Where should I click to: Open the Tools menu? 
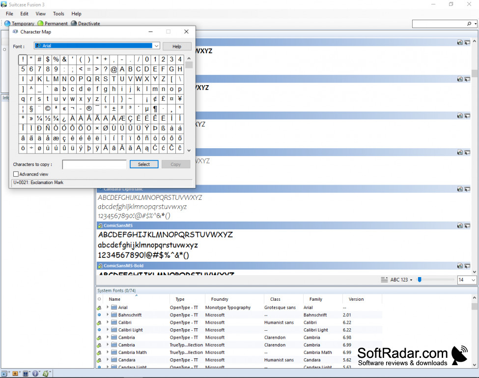click(x=58, y=14)
